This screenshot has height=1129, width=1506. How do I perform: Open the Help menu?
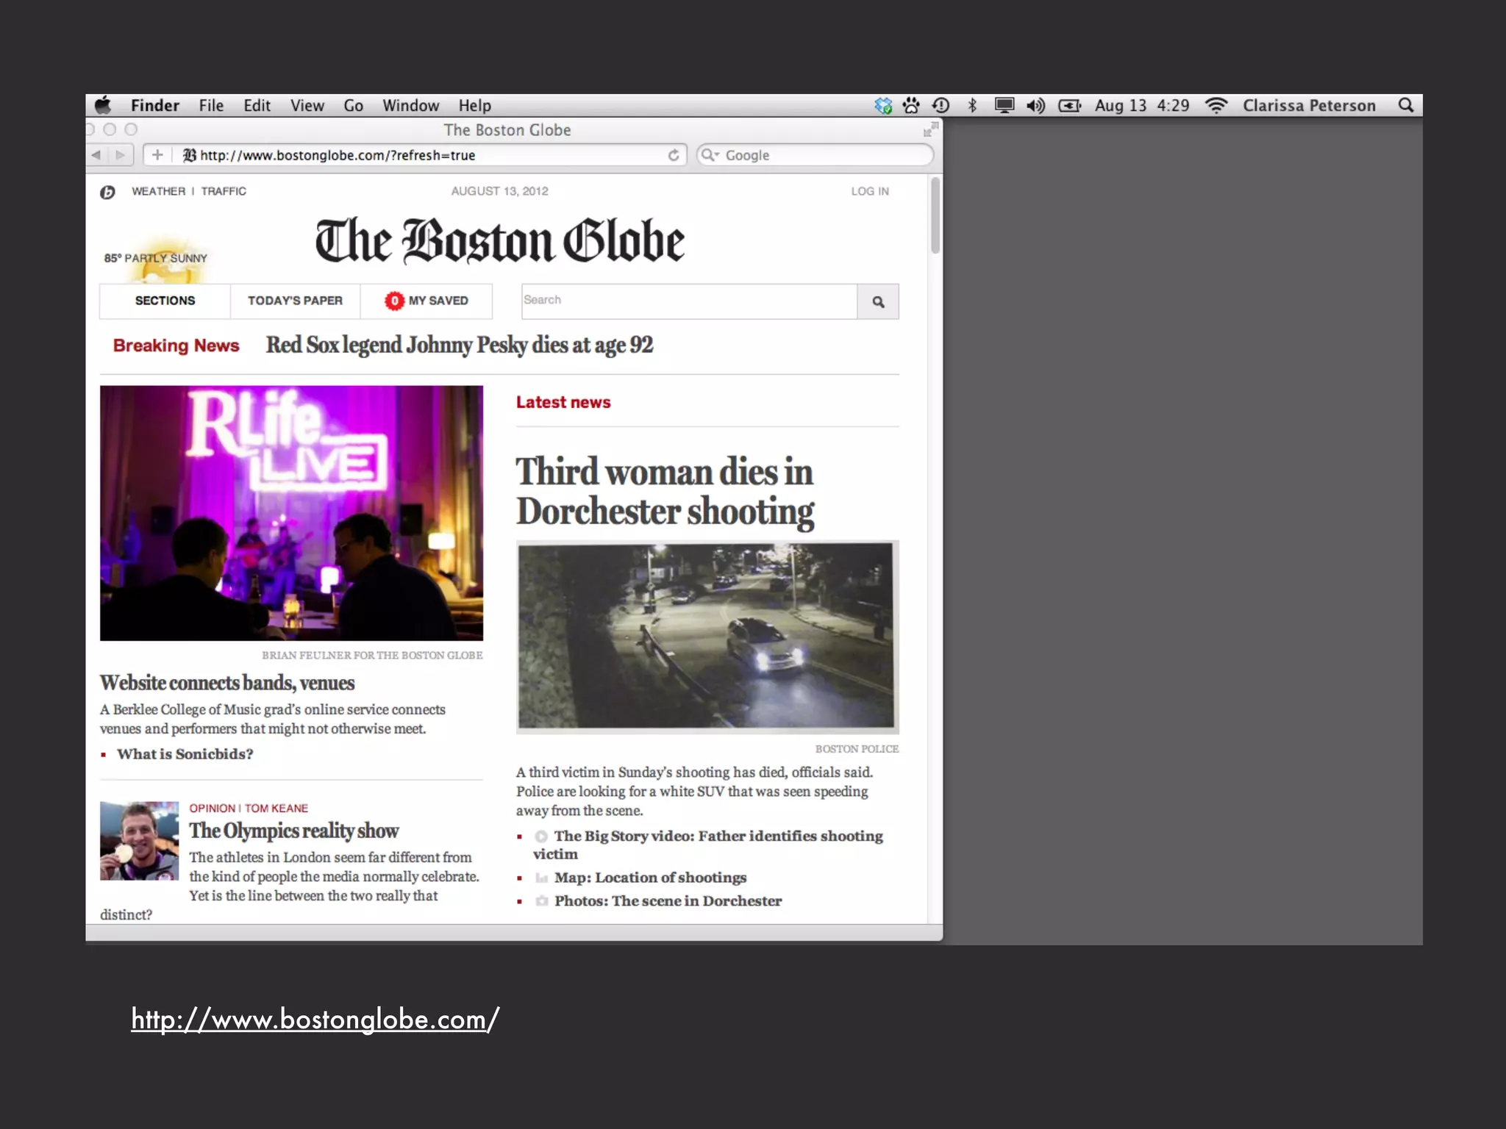tap(475, 106)
